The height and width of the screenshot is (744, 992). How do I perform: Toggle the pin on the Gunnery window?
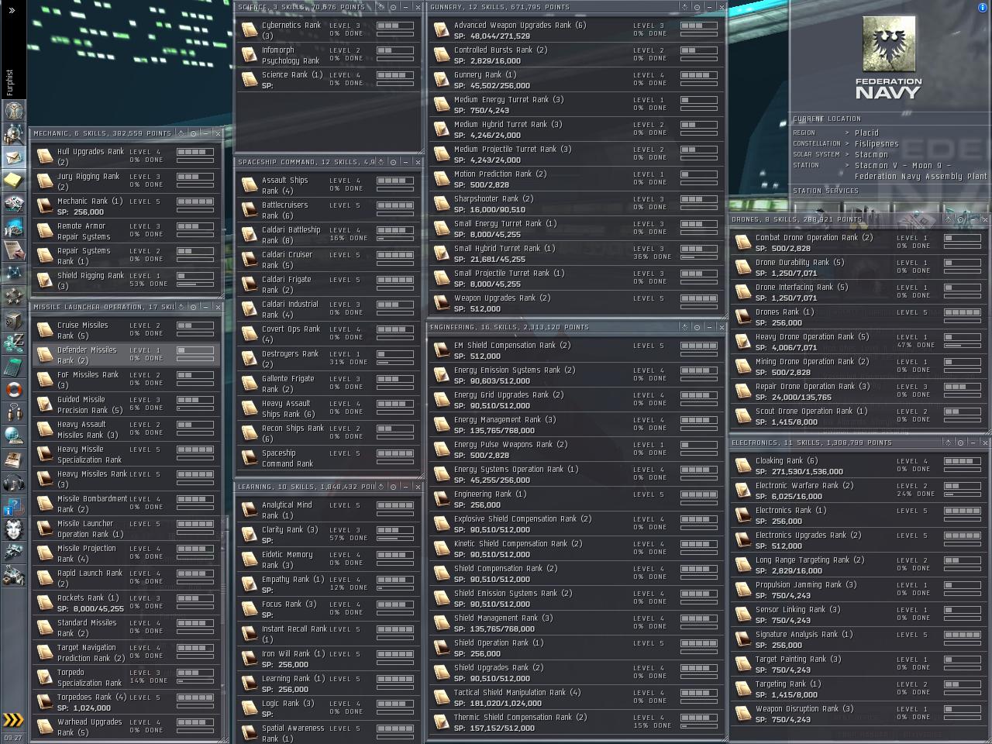click(684, 7)
